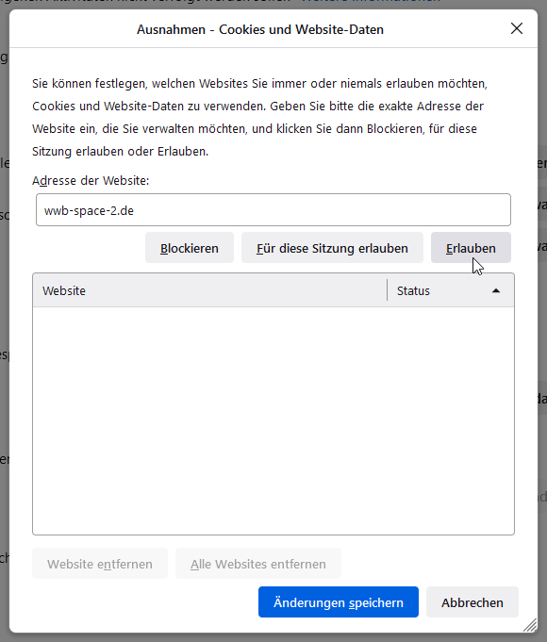547x642 pixels.
Task: Click the sort arrow in the Status column
Action: pyautogui.click(x=496, y=290)
